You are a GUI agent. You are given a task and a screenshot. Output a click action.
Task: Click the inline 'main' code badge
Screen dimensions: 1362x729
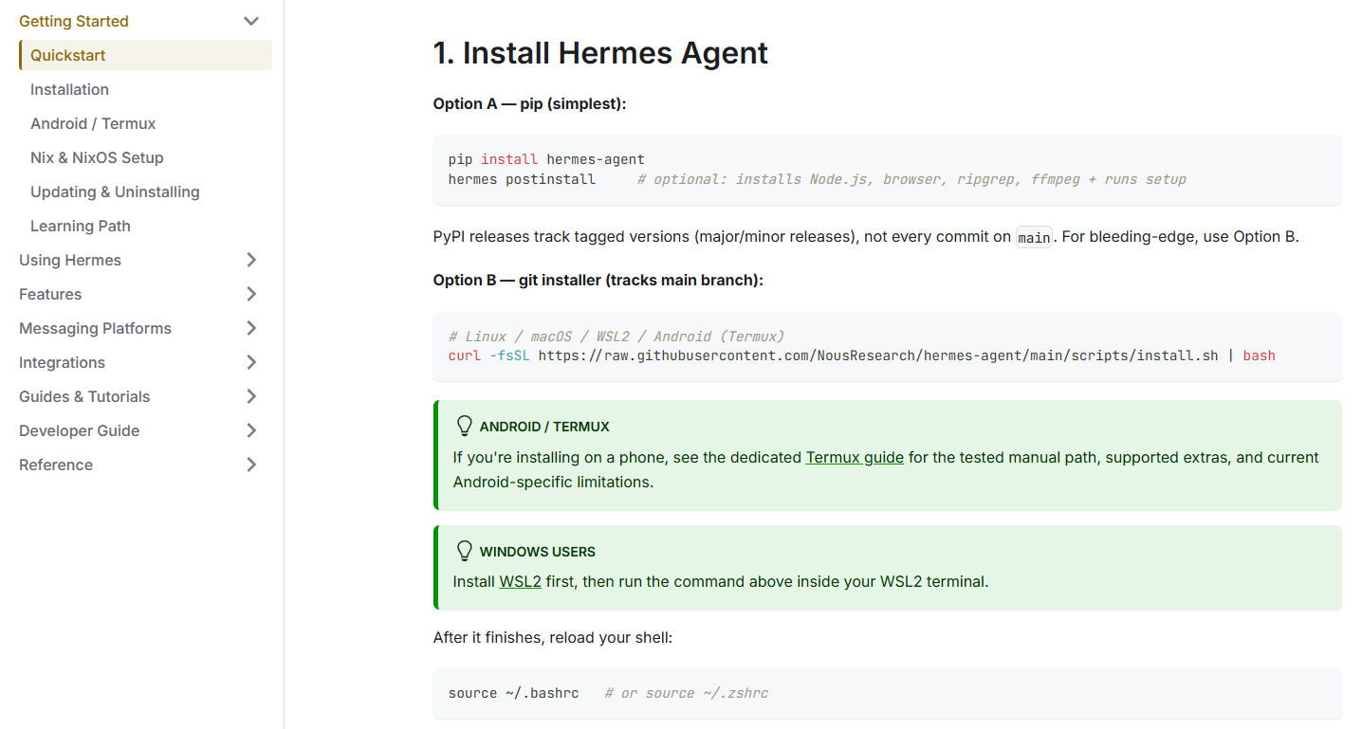click(1034, 237)
